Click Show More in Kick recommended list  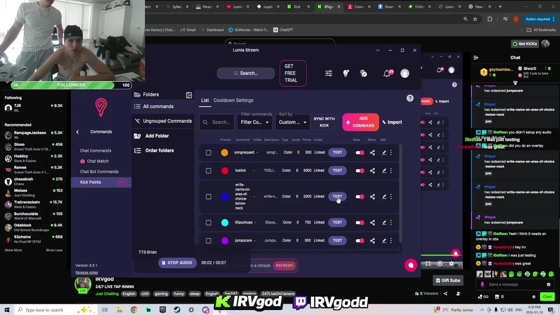pos(13,250)
